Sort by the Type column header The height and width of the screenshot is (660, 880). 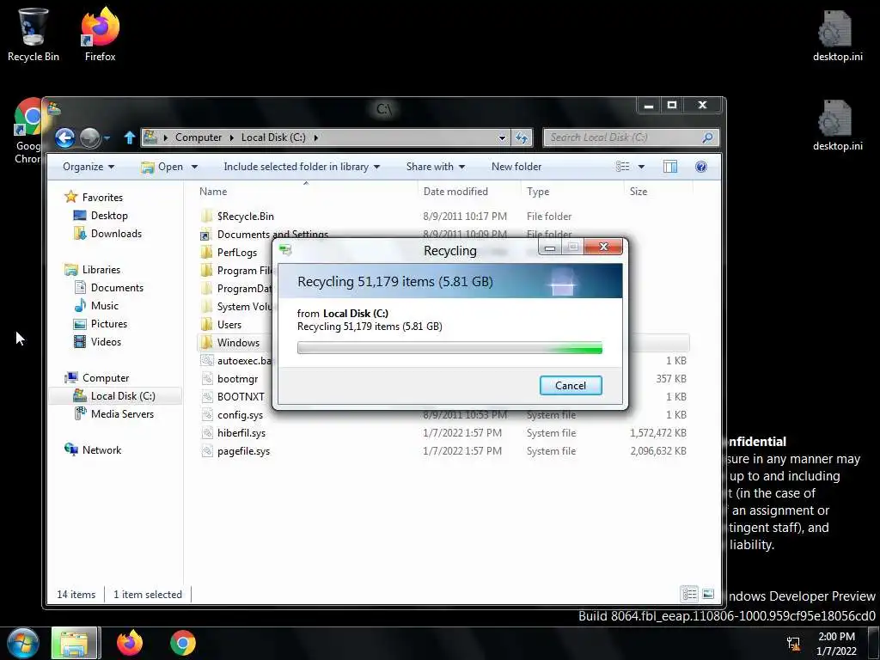(x=572, y=192)
